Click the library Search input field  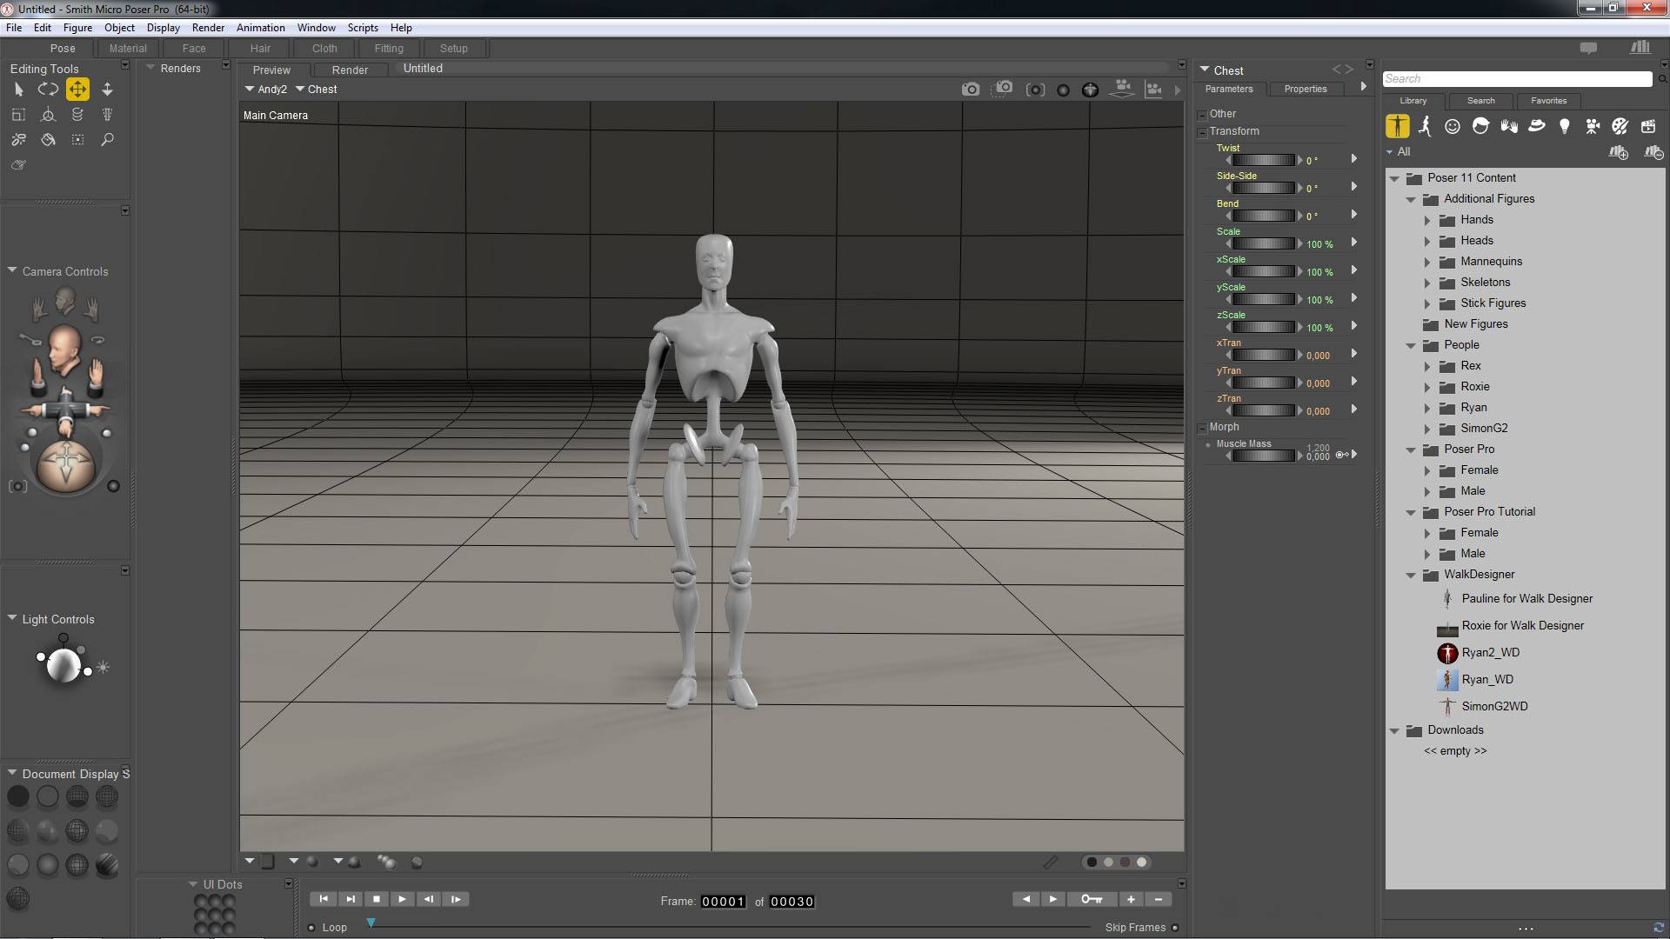(x=1517, y=79)
